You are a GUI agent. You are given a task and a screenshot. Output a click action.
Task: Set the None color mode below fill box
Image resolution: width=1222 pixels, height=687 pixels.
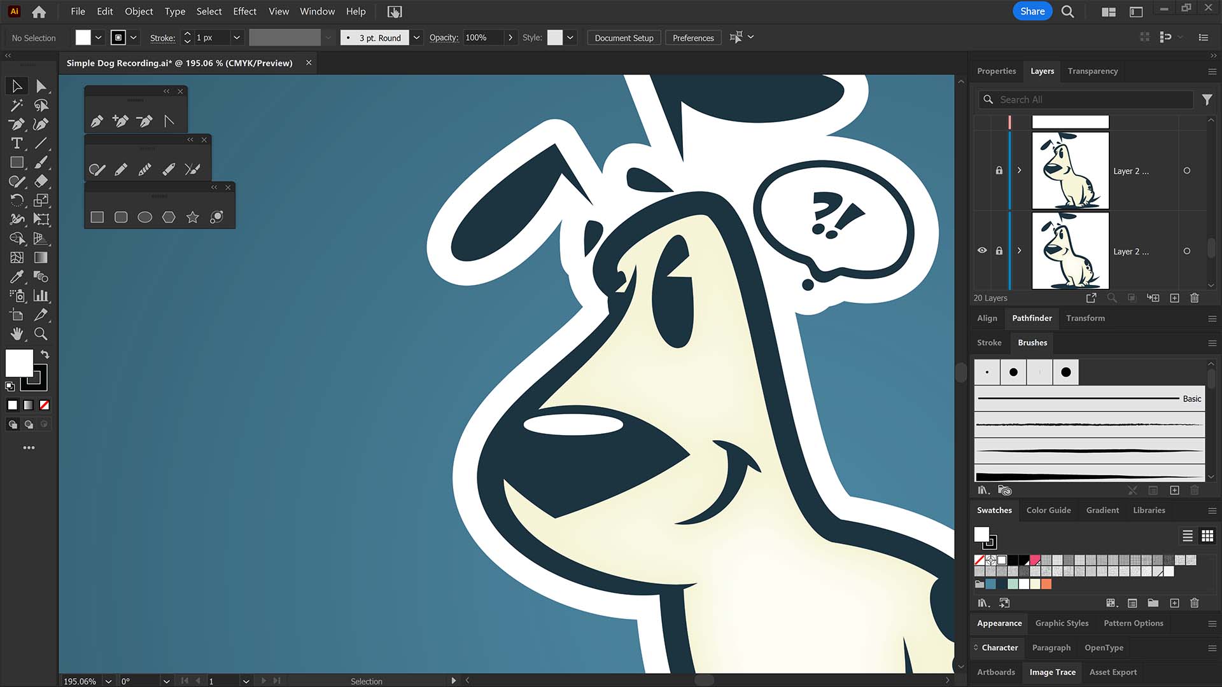(45, 405)
